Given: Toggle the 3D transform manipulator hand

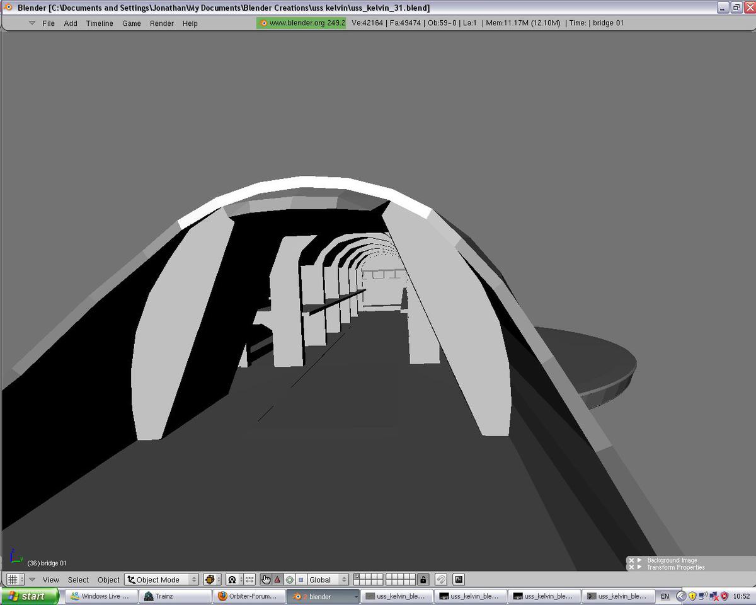Looking at the screenshot, I should click(266, 579).
